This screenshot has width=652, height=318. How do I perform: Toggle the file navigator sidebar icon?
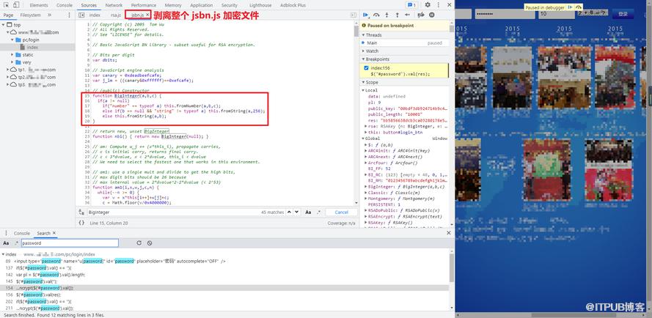81,15
